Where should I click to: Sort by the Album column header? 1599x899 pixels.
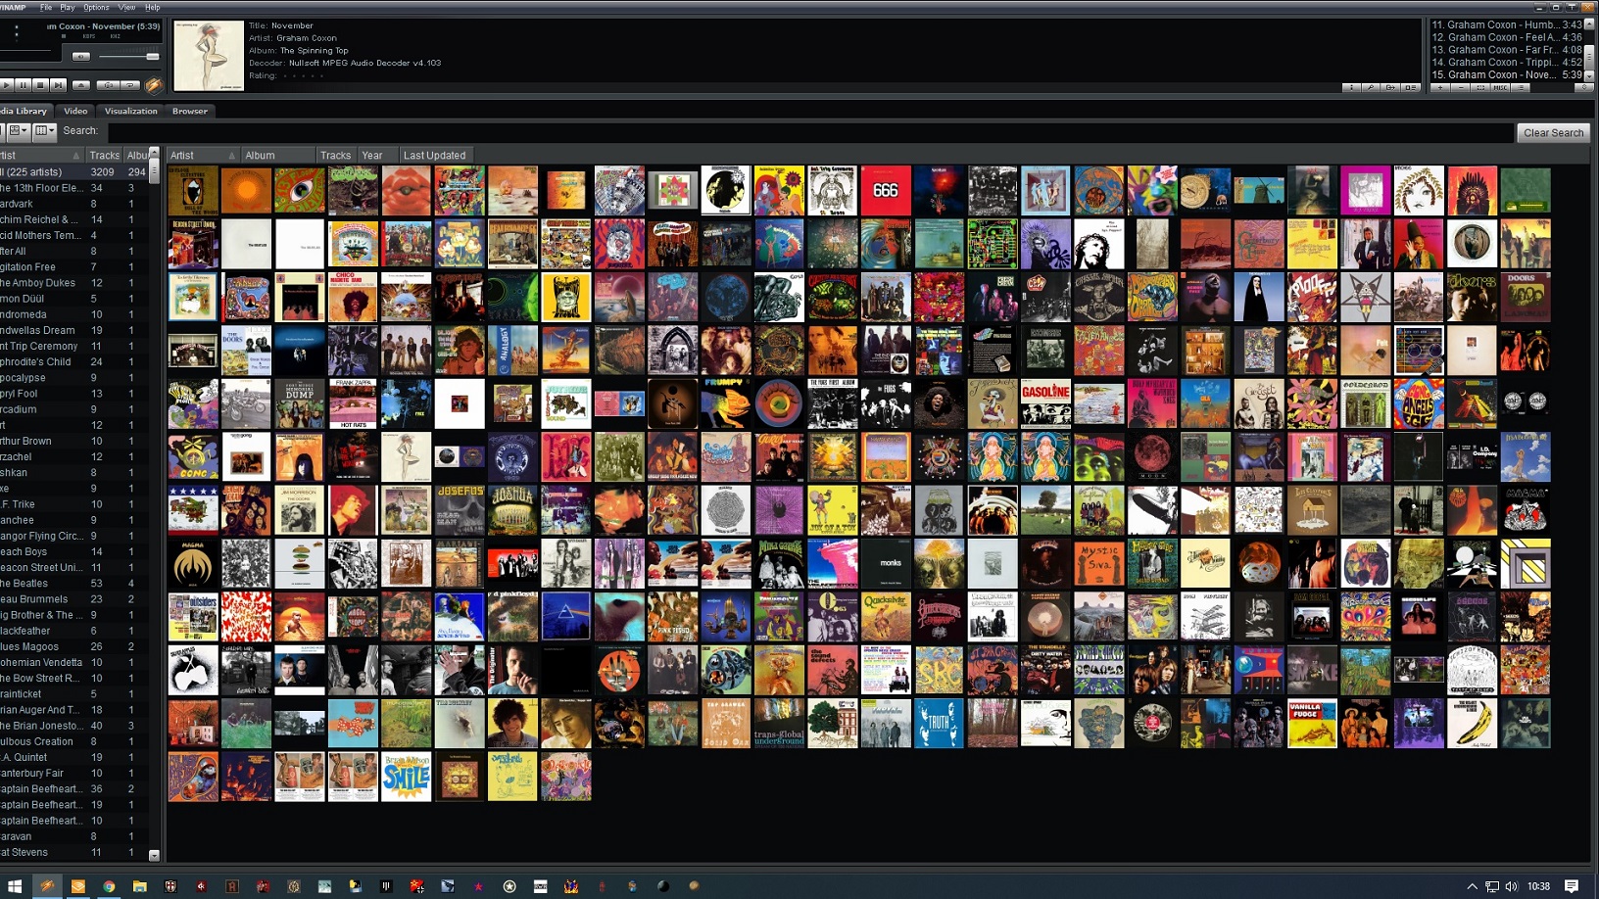coord(277,155)
